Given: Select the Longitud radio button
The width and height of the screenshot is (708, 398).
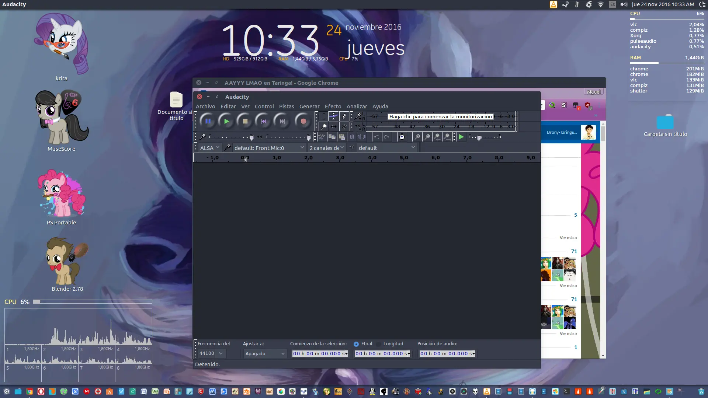Looking at the screenshot, I should (379, 344).
